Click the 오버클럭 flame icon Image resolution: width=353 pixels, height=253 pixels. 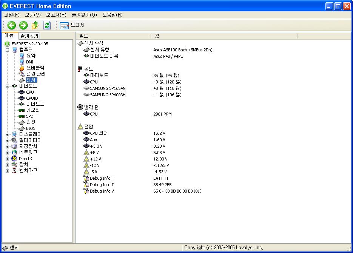tap(22, 68)
